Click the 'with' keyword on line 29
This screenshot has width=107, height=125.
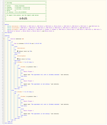(x=16, y=46)
